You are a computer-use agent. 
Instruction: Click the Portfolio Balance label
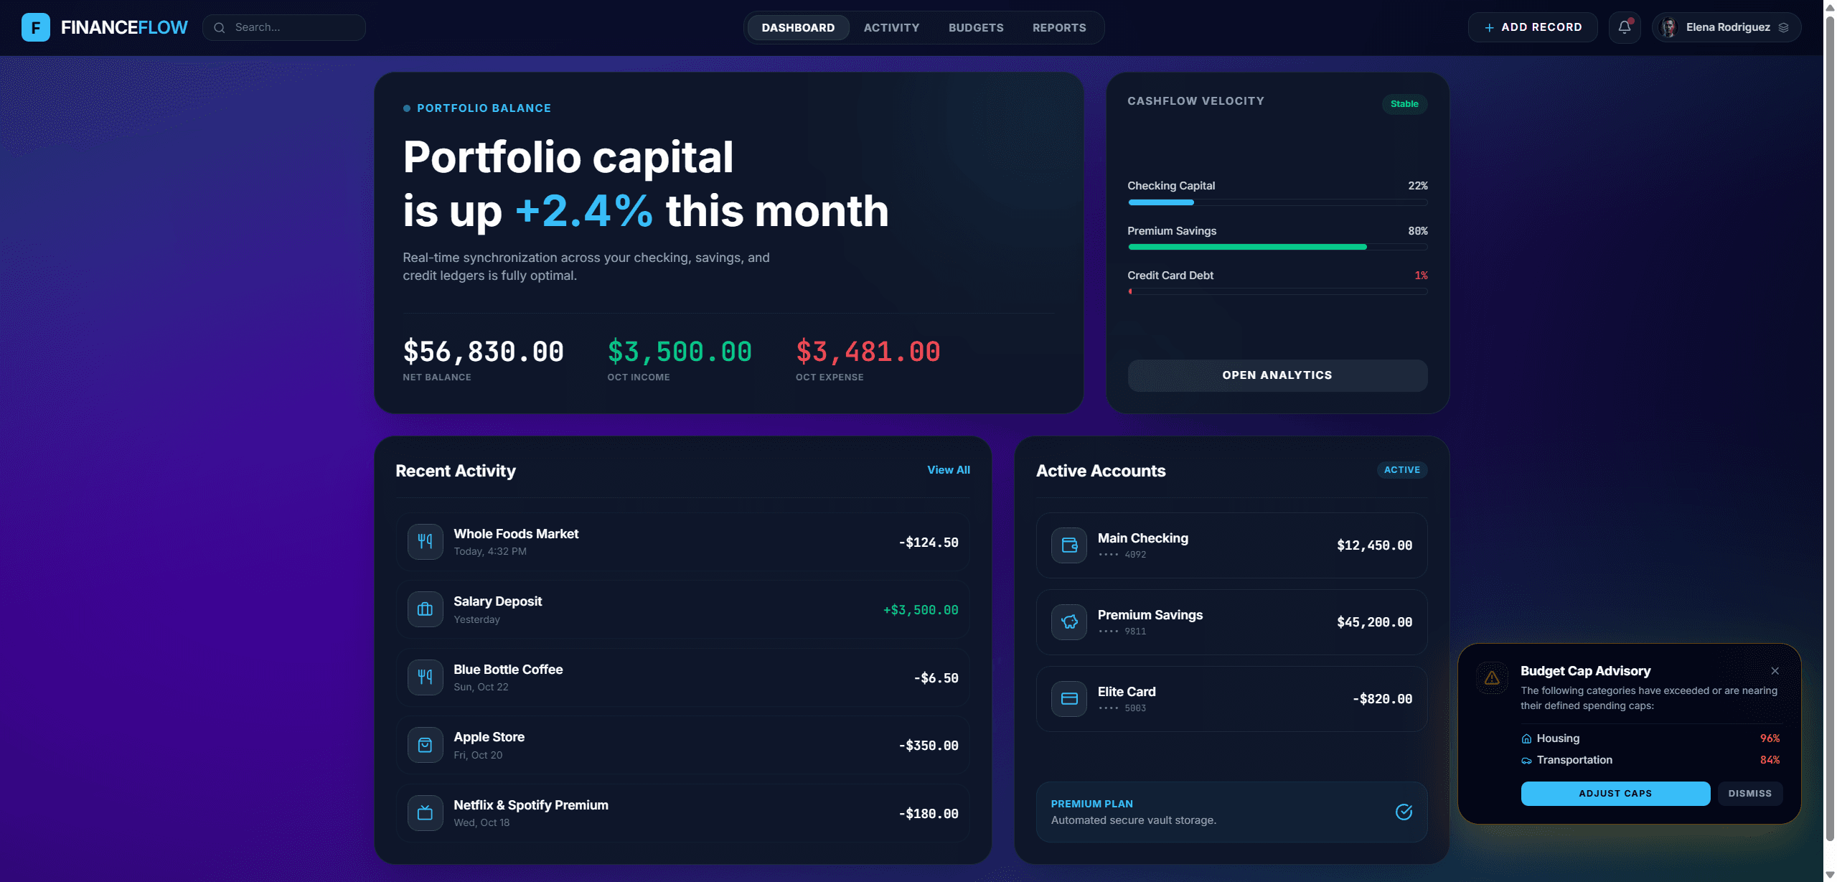pyautogui.click(x=484, y=108)
